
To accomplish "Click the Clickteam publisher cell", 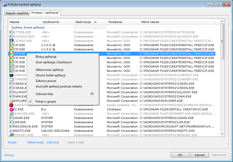I will click(114, 110).
